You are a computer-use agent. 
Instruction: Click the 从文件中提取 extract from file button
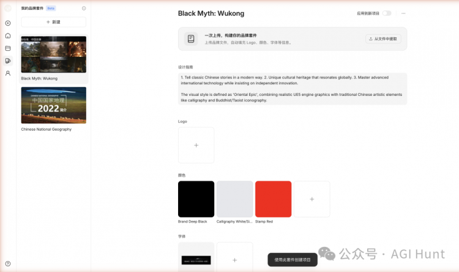tap(383, 39)
